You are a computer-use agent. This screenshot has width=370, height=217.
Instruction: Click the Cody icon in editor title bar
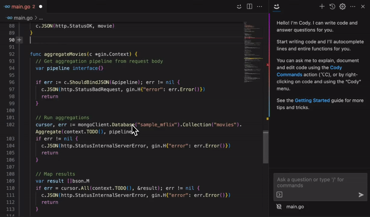click(239, 6)
